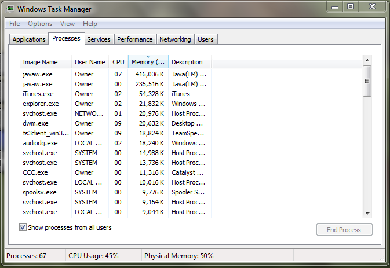Viewport: 390px width, 268px height.
Task: Open the Performance tab
Action: click(x=135, y=39)
